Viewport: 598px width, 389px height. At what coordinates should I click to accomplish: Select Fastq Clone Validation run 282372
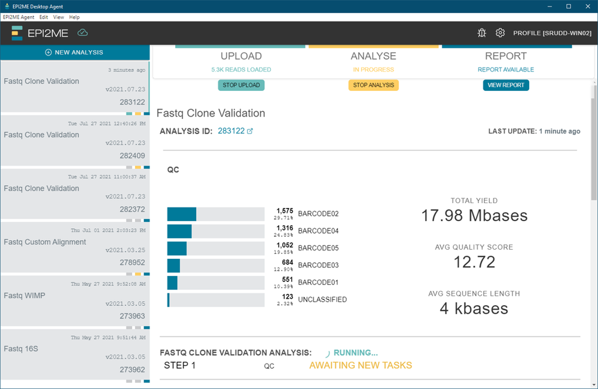tap(75, 194)
